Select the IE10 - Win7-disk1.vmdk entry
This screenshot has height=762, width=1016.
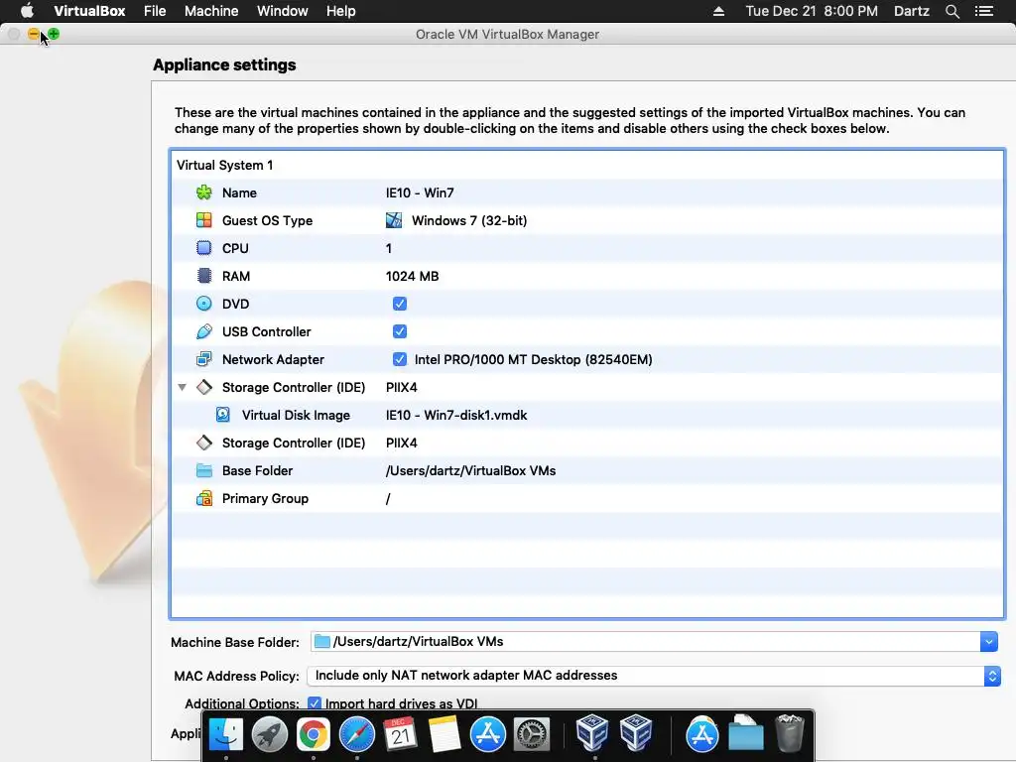[x=456, y=415]
